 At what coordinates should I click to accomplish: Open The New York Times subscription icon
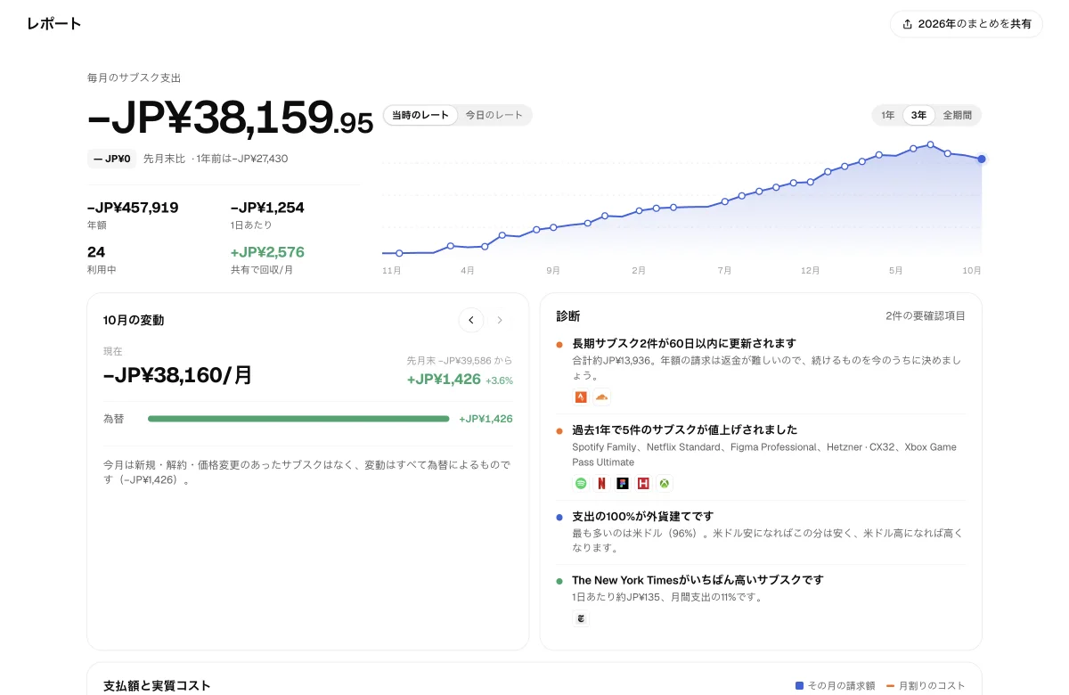click(581, 618)
